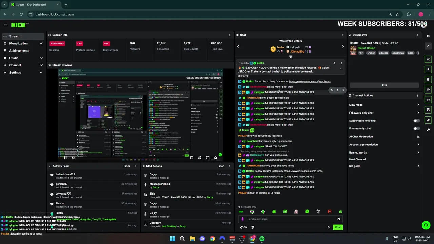Click the green support headset bubble
Screen dimensions: 434x244
point(426,225)
